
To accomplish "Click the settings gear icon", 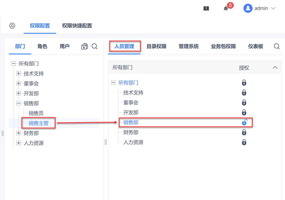I will [12, 26].
